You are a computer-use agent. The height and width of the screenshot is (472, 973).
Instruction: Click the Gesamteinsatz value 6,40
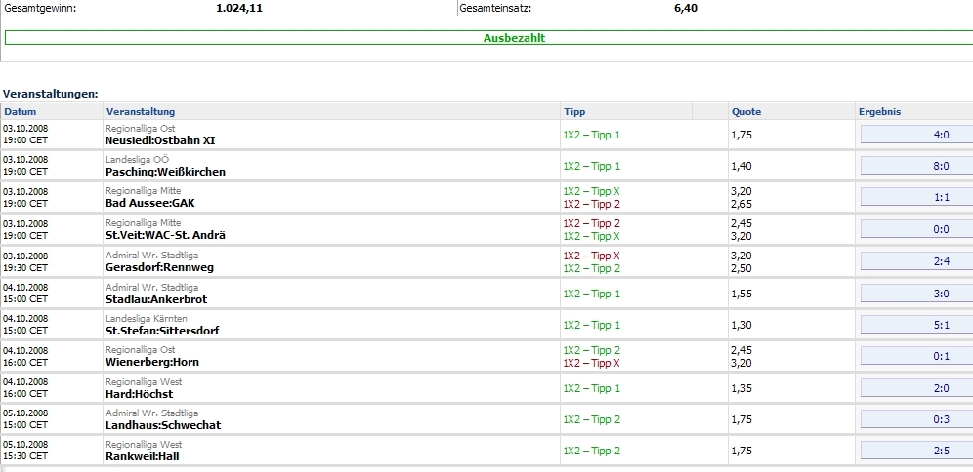pyautogui.click(x=686, y=9)
